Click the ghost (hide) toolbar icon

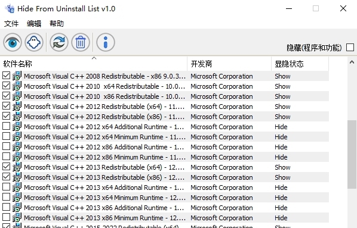(x=34, y=42)
